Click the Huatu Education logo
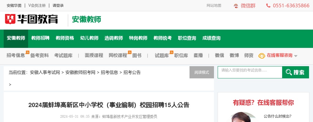The width and height of the screenshot is (313, 122). point(31,19)
